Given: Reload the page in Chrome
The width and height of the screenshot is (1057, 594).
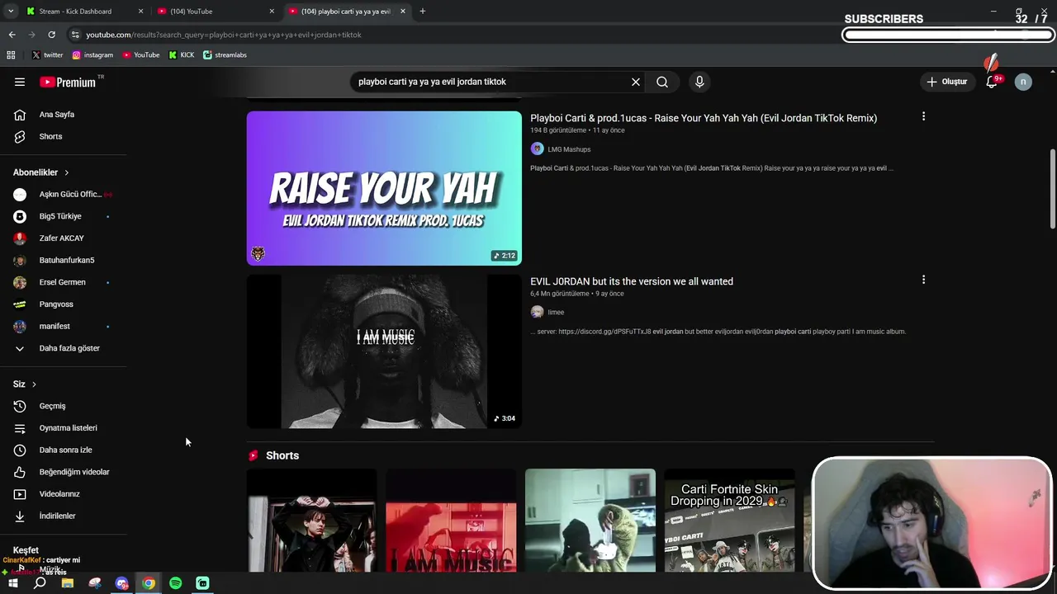Looking at the screenshot, I should point(51,35).
